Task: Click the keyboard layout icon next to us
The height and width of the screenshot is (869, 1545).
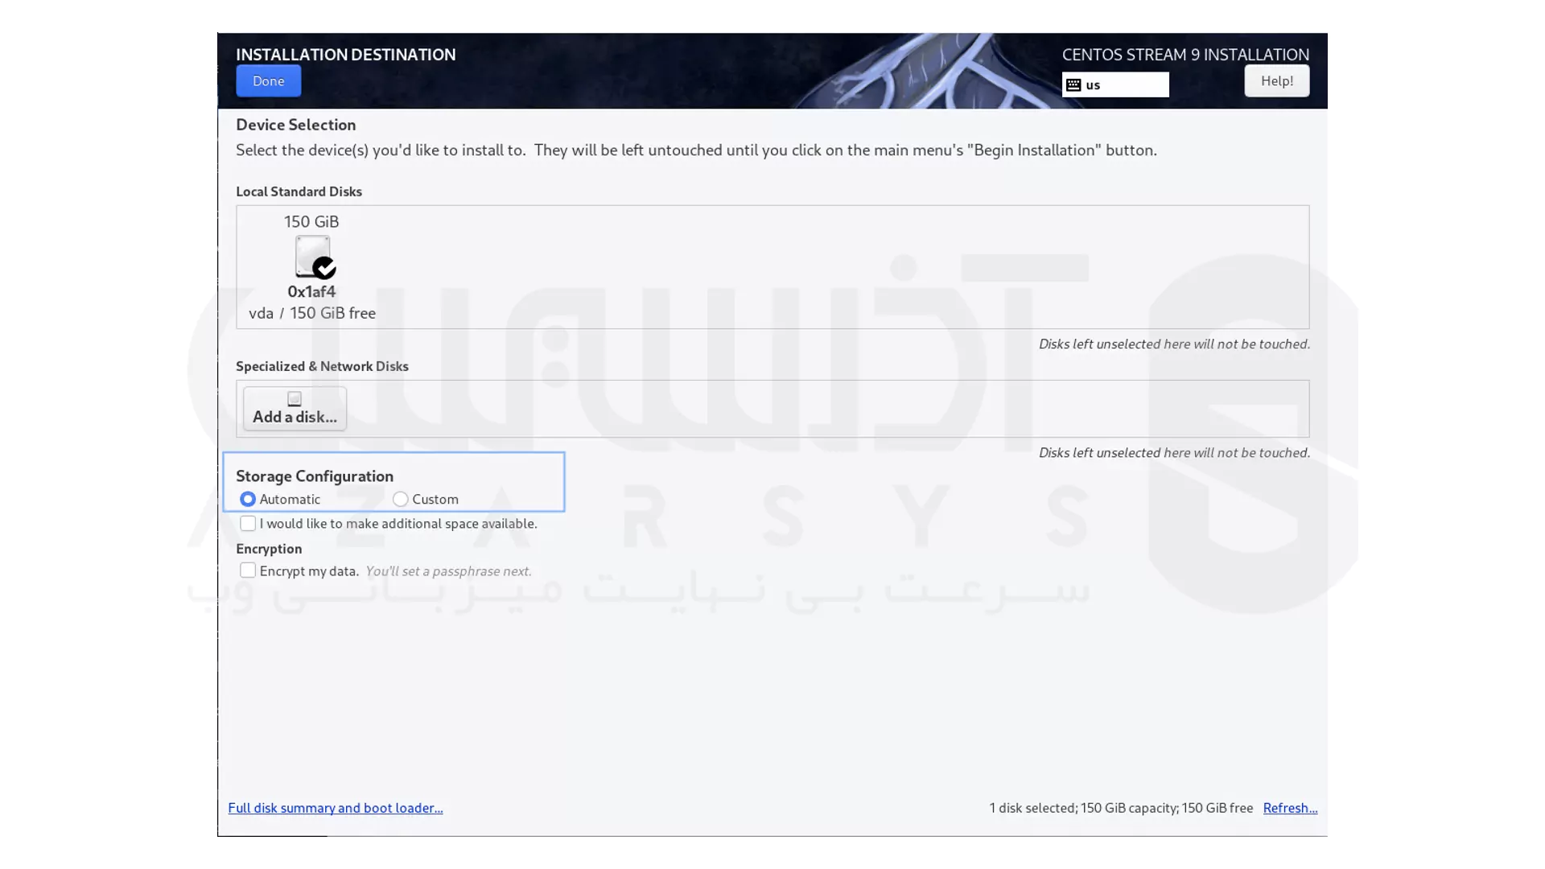Action: (x=1073, y=84)
